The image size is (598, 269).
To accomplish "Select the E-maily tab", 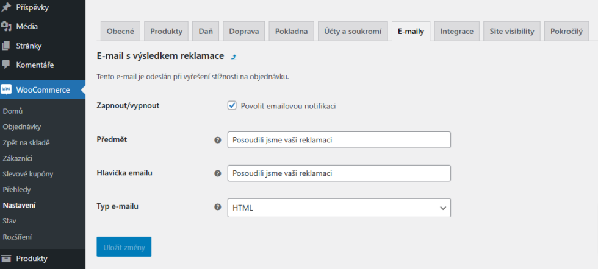I will 411,31.
